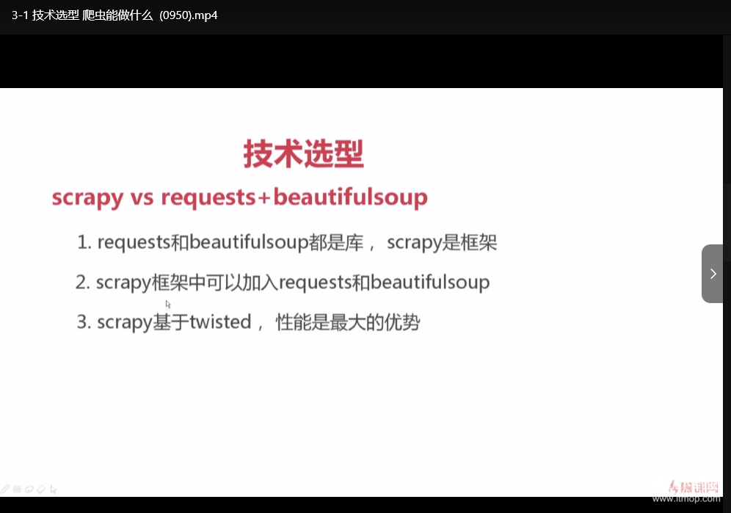Click the video filename in the title bar
Image resolution: width=731 pixels, height=513 pixels.
114,15
